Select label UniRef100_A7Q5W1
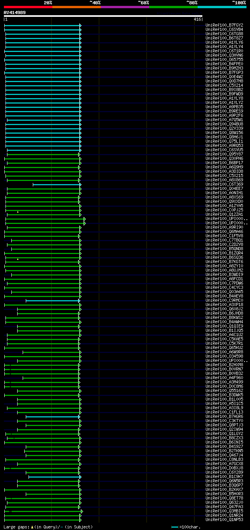The image size is (250, 530). pos(224,120)
